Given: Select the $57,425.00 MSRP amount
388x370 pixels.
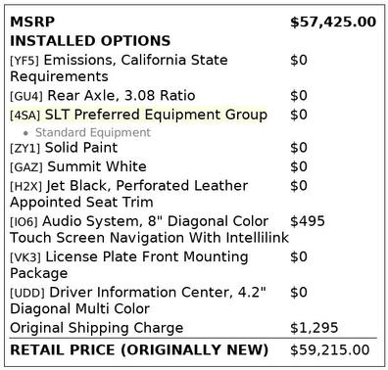Looking at the screenshot, I should click(333, 22).
